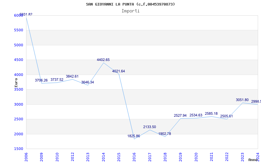Click the 1500 y-axis tick label

tap(19, 149)
